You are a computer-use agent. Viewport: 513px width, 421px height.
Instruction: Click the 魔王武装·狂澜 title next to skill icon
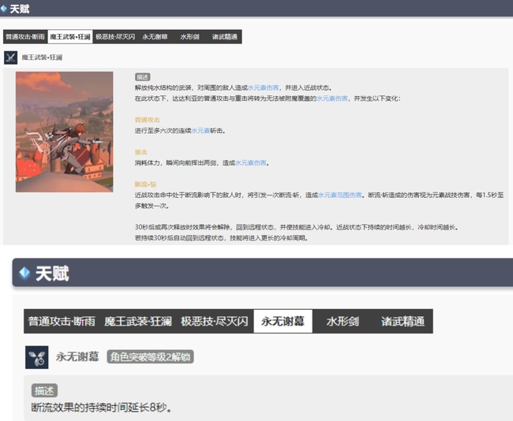[42, 58]
